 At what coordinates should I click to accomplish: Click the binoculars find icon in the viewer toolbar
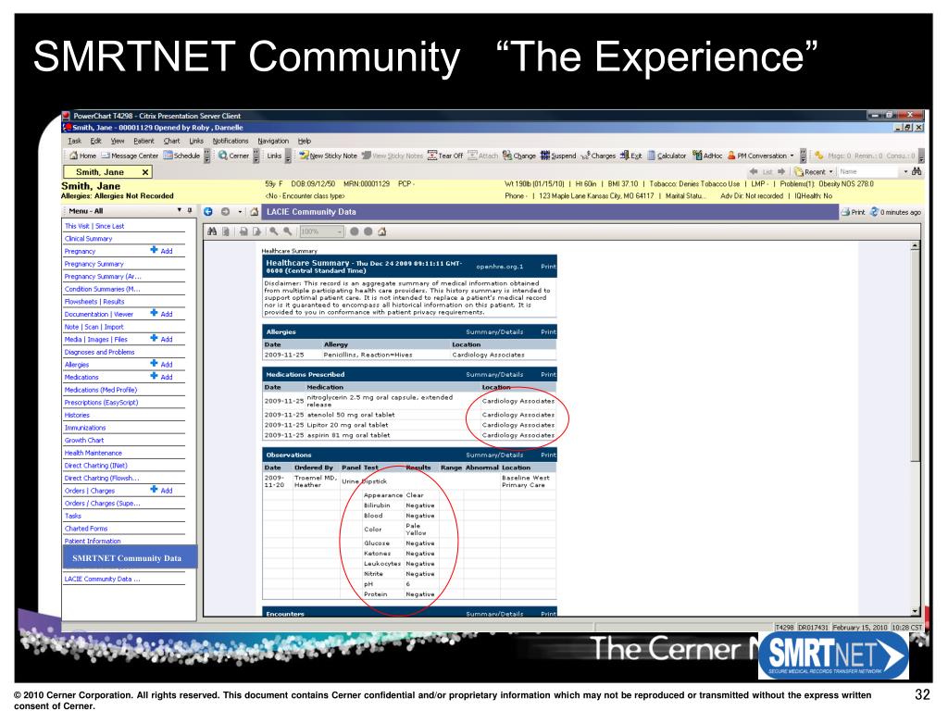[212, 231]
